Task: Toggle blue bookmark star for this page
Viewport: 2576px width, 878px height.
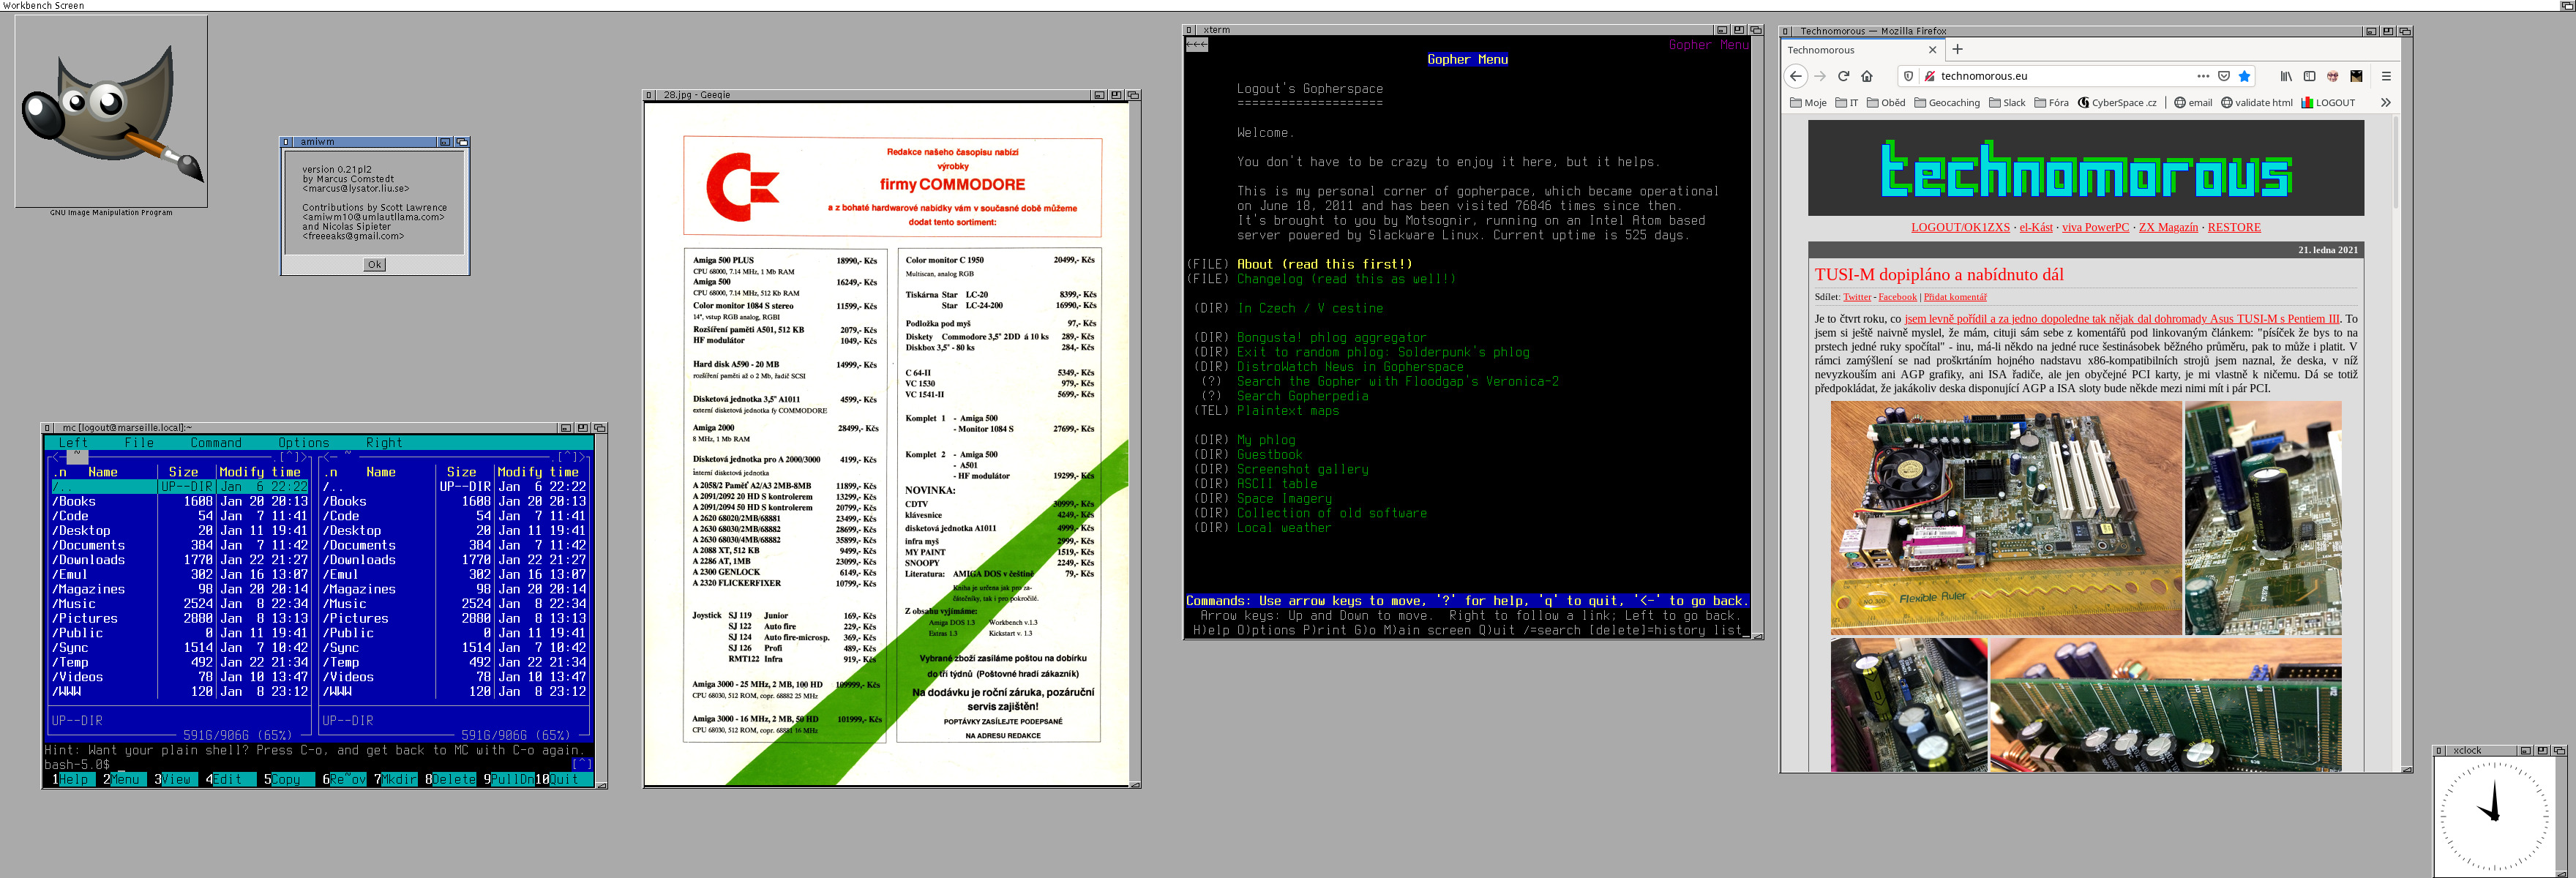Action: (2245, 76)
